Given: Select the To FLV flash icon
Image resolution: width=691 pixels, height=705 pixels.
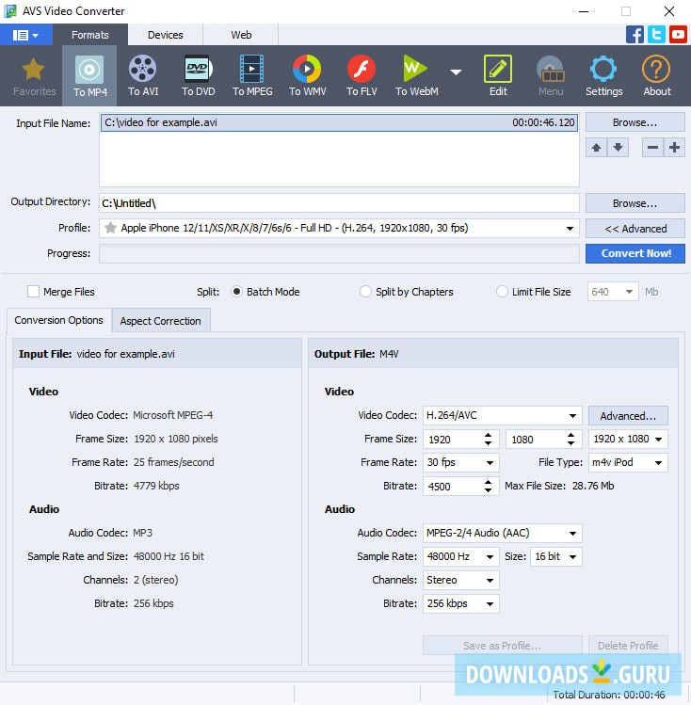Looking at the screenshot, I should click(362, 76).
